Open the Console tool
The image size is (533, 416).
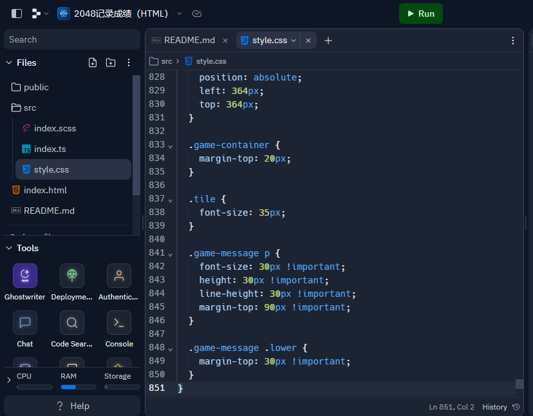coord(118,323)
